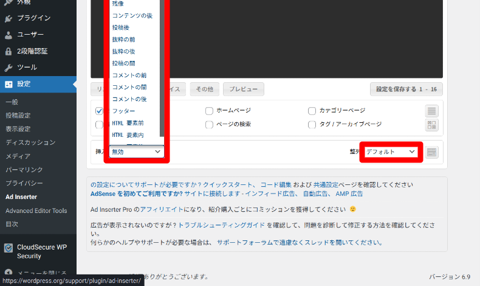Select コメントの前 from insertion dropdown list
Screen dimensions: 480x286
(129, 75)
